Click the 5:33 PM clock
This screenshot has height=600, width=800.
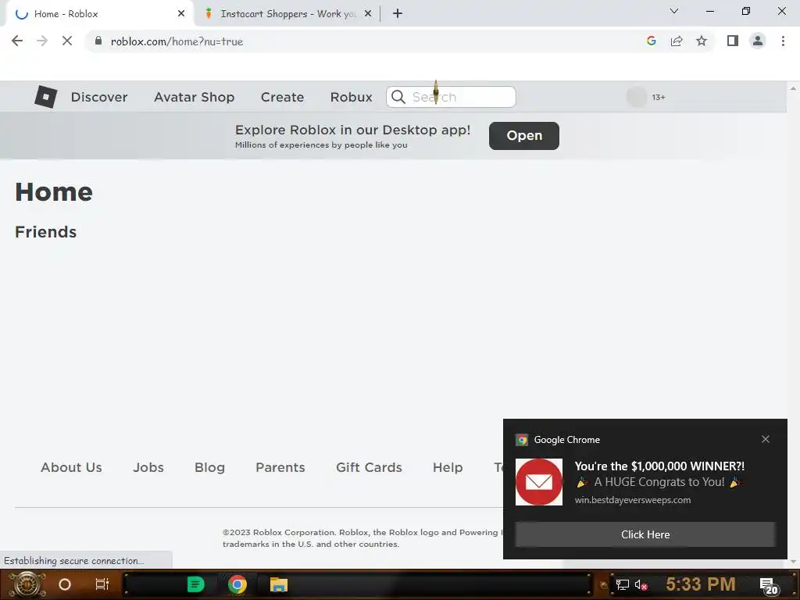coord(701,584)
